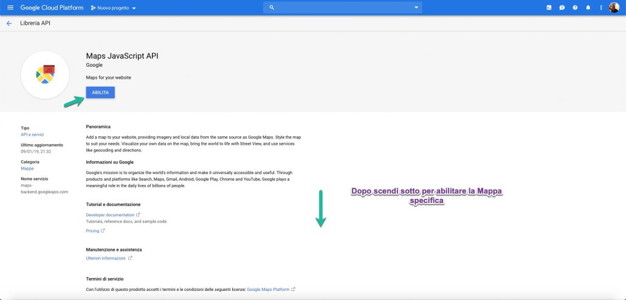The height and width of the screenshot is (300, 626).
Task: Click the Google Cloud Platform logo text
Action: [52, 7]
